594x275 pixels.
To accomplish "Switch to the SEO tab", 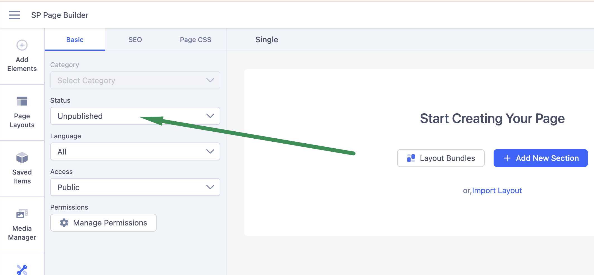I will click(x=135, y=40).
